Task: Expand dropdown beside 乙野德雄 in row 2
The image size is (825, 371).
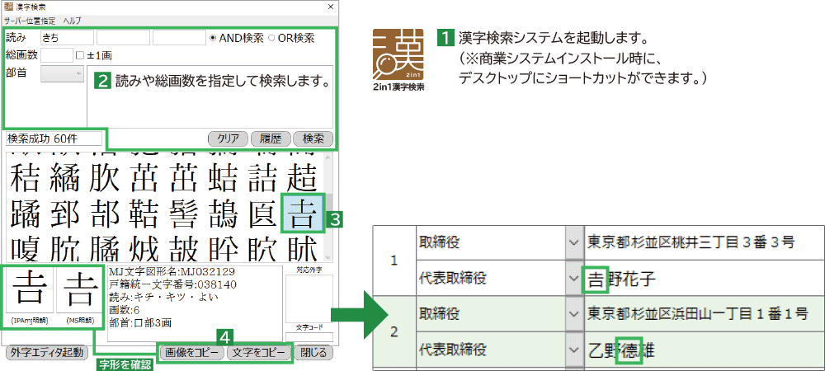Action: (573, 350)
